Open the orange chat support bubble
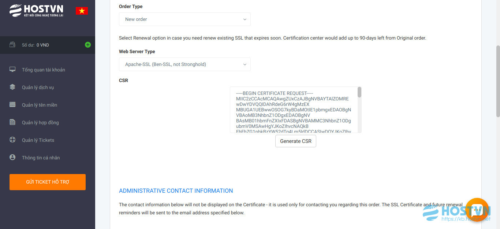Screen dimensions: 500x229 click(x=477, y=209)
